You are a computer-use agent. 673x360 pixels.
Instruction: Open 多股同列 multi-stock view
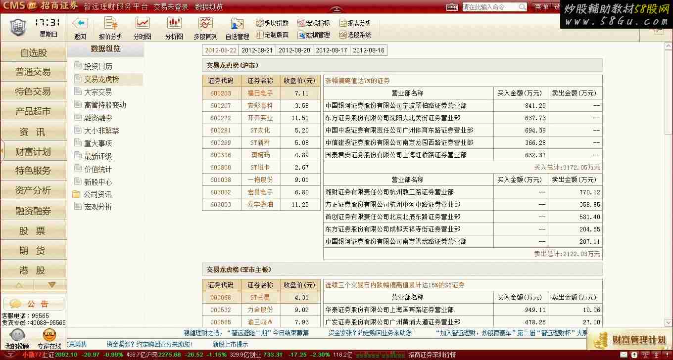205,28
